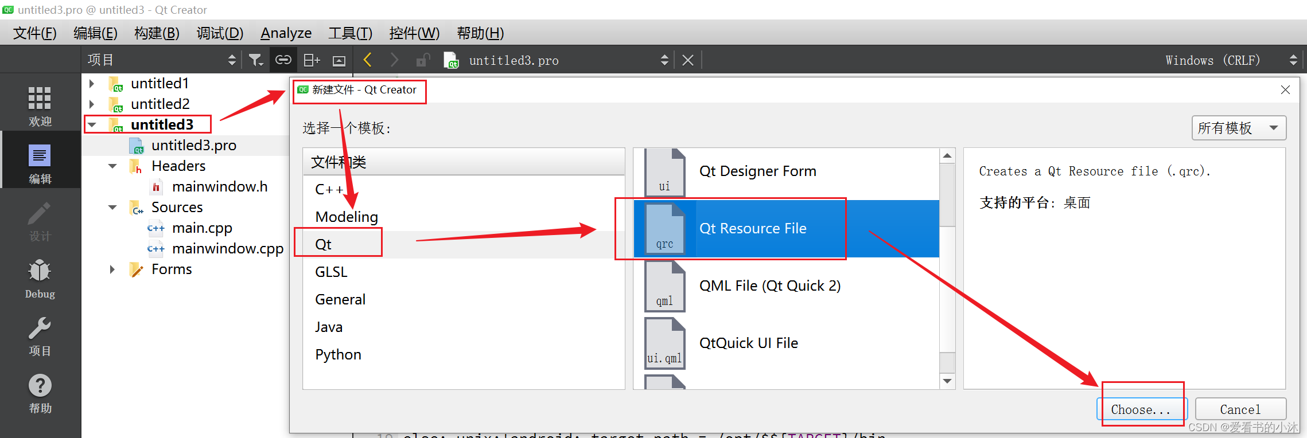Open the 帮助(H) menu
The height and width of the screenshot is (438, 1307).
coord(480,33)
